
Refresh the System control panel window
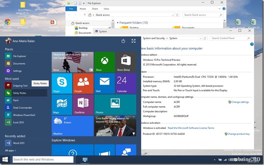(205, 38)
